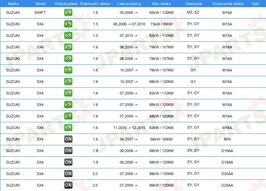
Task: Select the Lata produkcji column header
Action: [129, 3]
